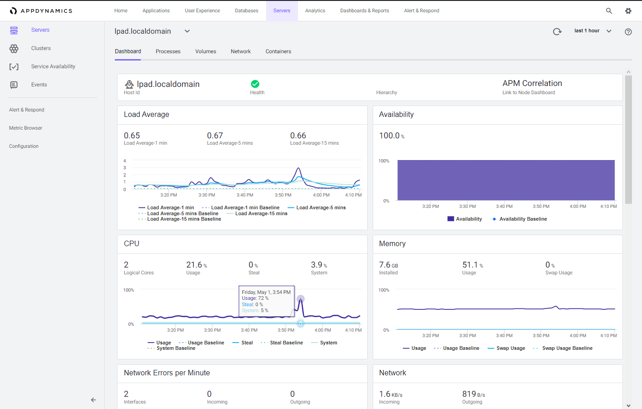This screenshot has height=409, width=642.
Task: Switch to the Dashboard tab
Action: (128, 51)
